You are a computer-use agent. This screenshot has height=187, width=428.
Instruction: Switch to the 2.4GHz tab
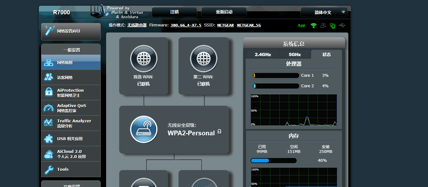pyautogui.click(x=263, y=54)
